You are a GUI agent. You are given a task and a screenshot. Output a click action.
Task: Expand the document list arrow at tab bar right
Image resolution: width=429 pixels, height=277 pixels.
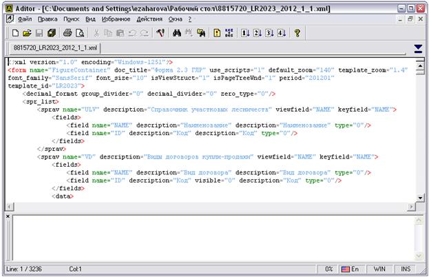418,48
